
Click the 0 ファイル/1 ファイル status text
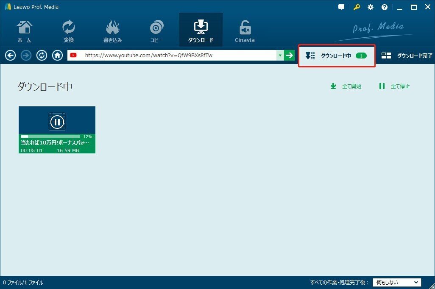tap(23, 283)
